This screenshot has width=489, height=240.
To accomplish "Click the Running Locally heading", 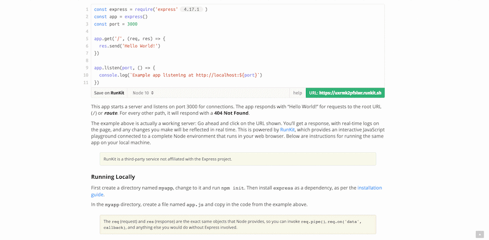I will tap(113, 177).
